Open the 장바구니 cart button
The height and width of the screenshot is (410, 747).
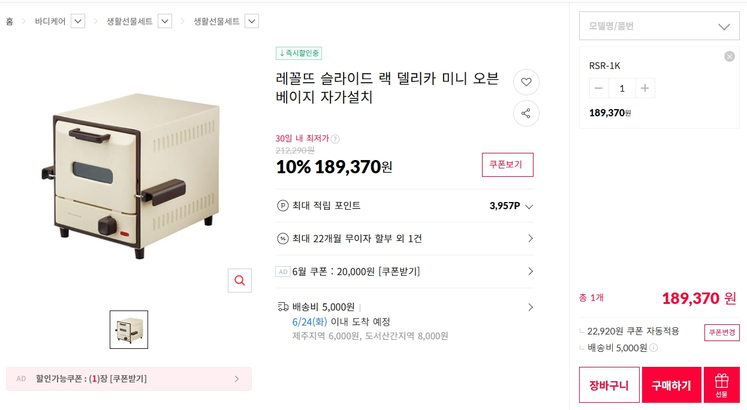(x=609, y=384)
